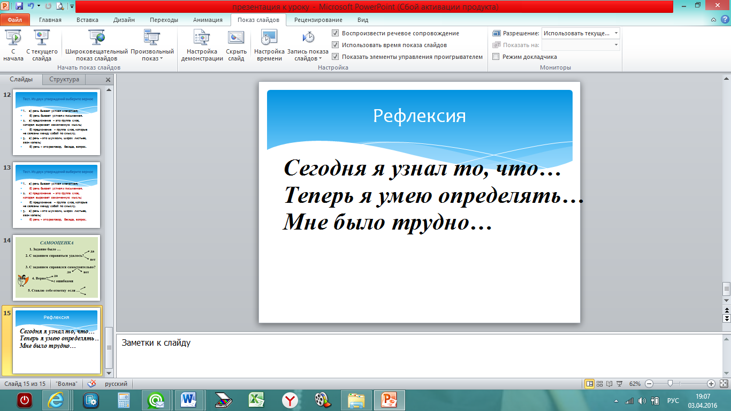731x411 pixels.
Task: Open the Файл menu button
Action: (15, 20)
